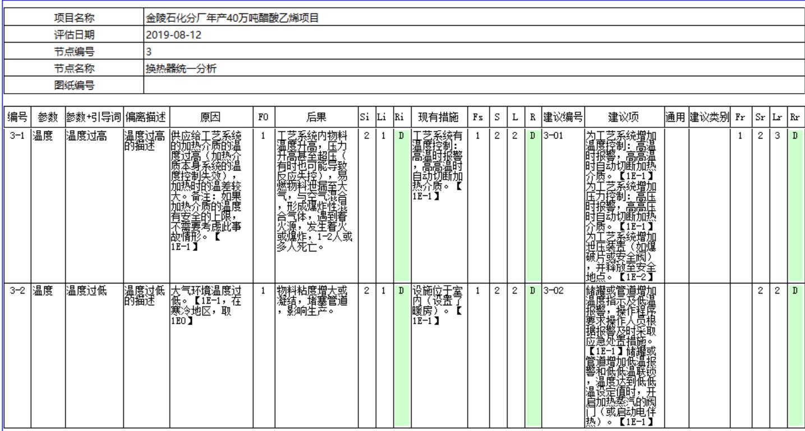Click the 后果 column header
The height and width of the screenshot is (431, 805).
click(315, 117)
